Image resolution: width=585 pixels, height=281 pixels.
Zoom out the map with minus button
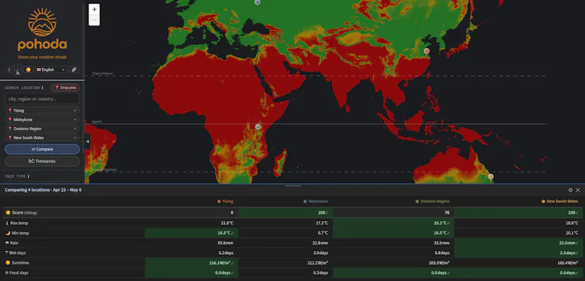click(94, 20)
